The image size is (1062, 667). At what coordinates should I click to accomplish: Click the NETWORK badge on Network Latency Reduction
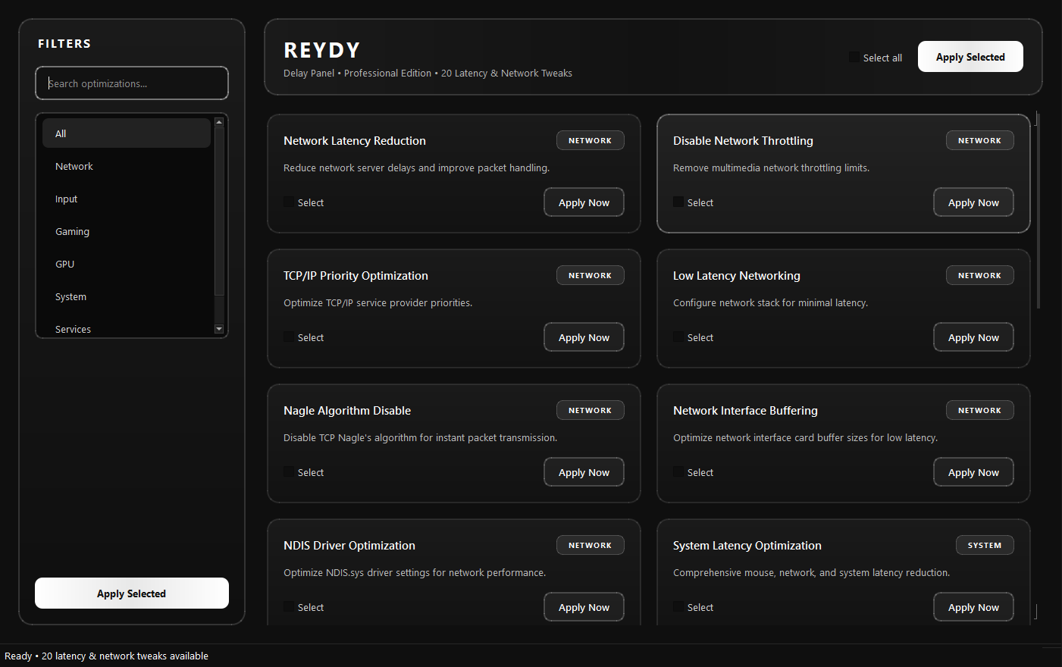(590, 140)
